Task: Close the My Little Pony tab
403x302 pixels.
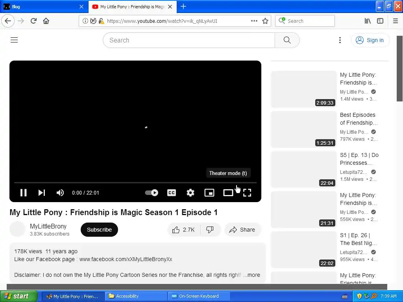Action: (x=170, y=7)
